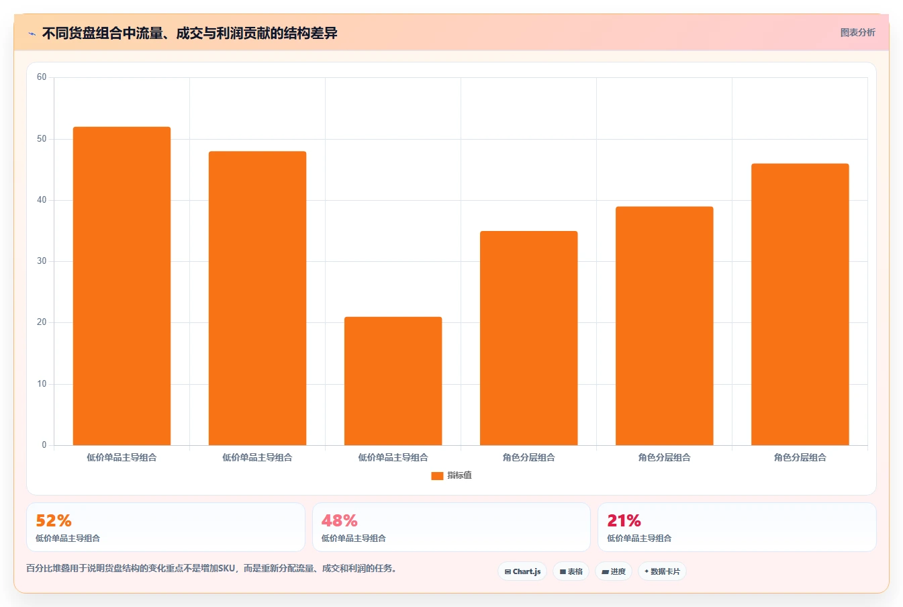
Task: Click the bar reaching value 35
Action: pyautogui.click(x=528, y=338)
